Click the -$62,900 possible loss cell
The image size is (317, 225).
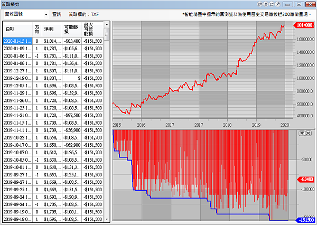[x=72, y=145]
